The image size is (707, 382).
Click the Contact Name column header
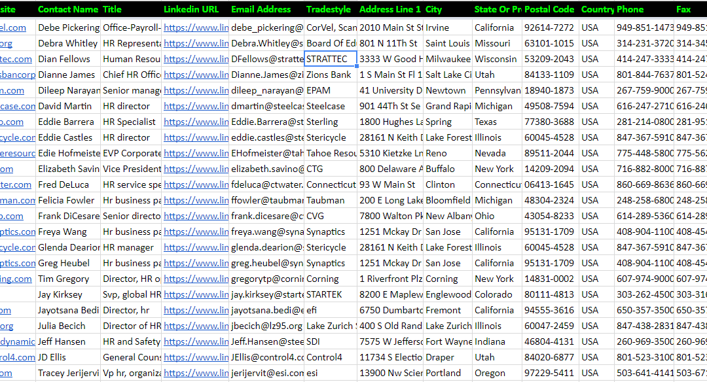(x=68, y=9)
